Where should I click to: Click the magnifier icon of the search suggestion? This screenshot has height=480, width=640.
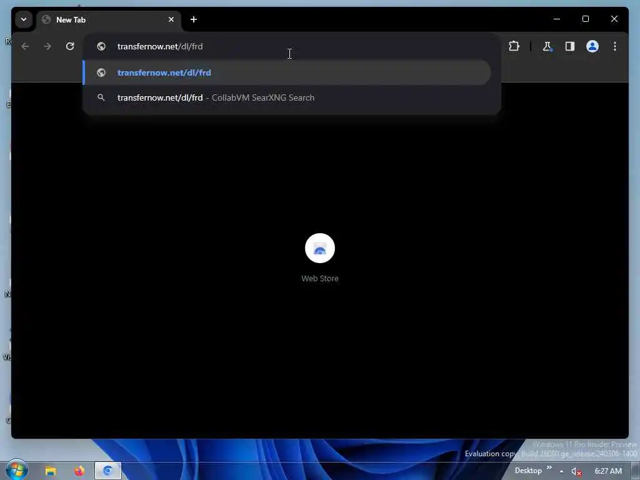pos(101,97)
